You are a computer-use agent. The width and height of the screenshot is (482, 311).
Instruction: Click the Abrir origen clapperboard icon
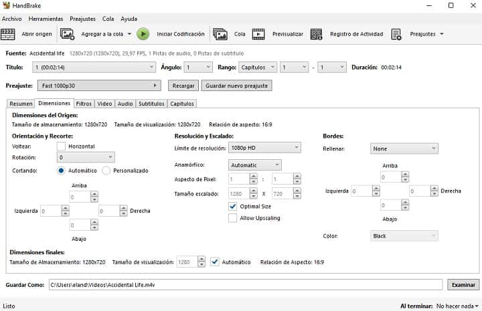(7, 34)
